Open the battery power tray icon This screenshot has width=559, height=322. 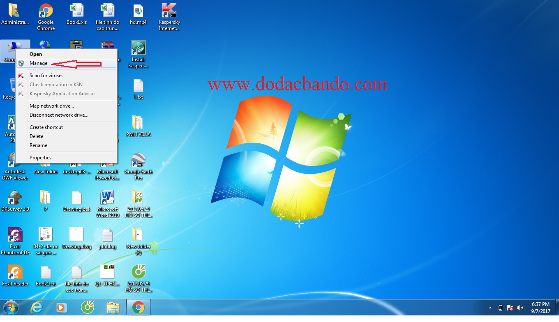500,308
